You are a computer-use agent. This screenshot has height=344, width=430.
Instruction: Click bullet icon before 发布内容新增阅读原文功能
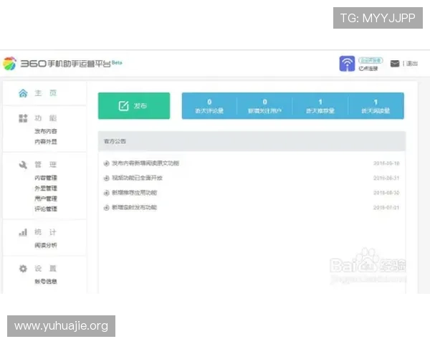106,163
